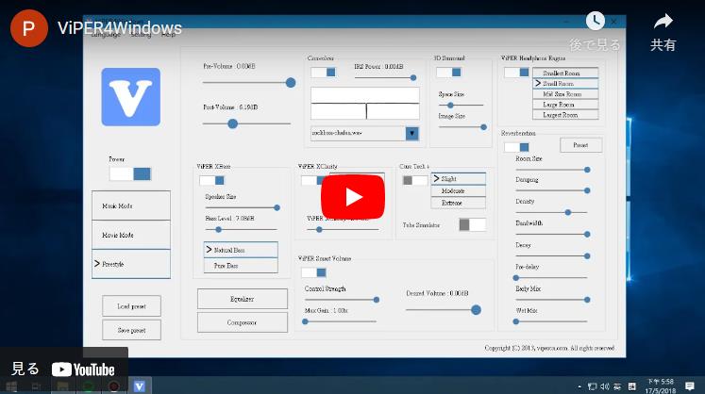The width and height of the screenshot is (705, 394).
Task: Click the ViPER blue V logo
Action: [131, 96]
